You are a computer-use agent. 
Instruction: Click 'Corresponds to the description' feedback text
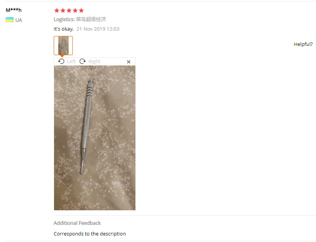(90, 234)
